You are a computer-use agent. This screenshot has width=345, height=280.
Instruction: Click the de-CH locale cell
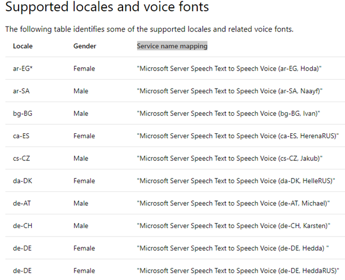pyautogui.click(x=21, y=225)
